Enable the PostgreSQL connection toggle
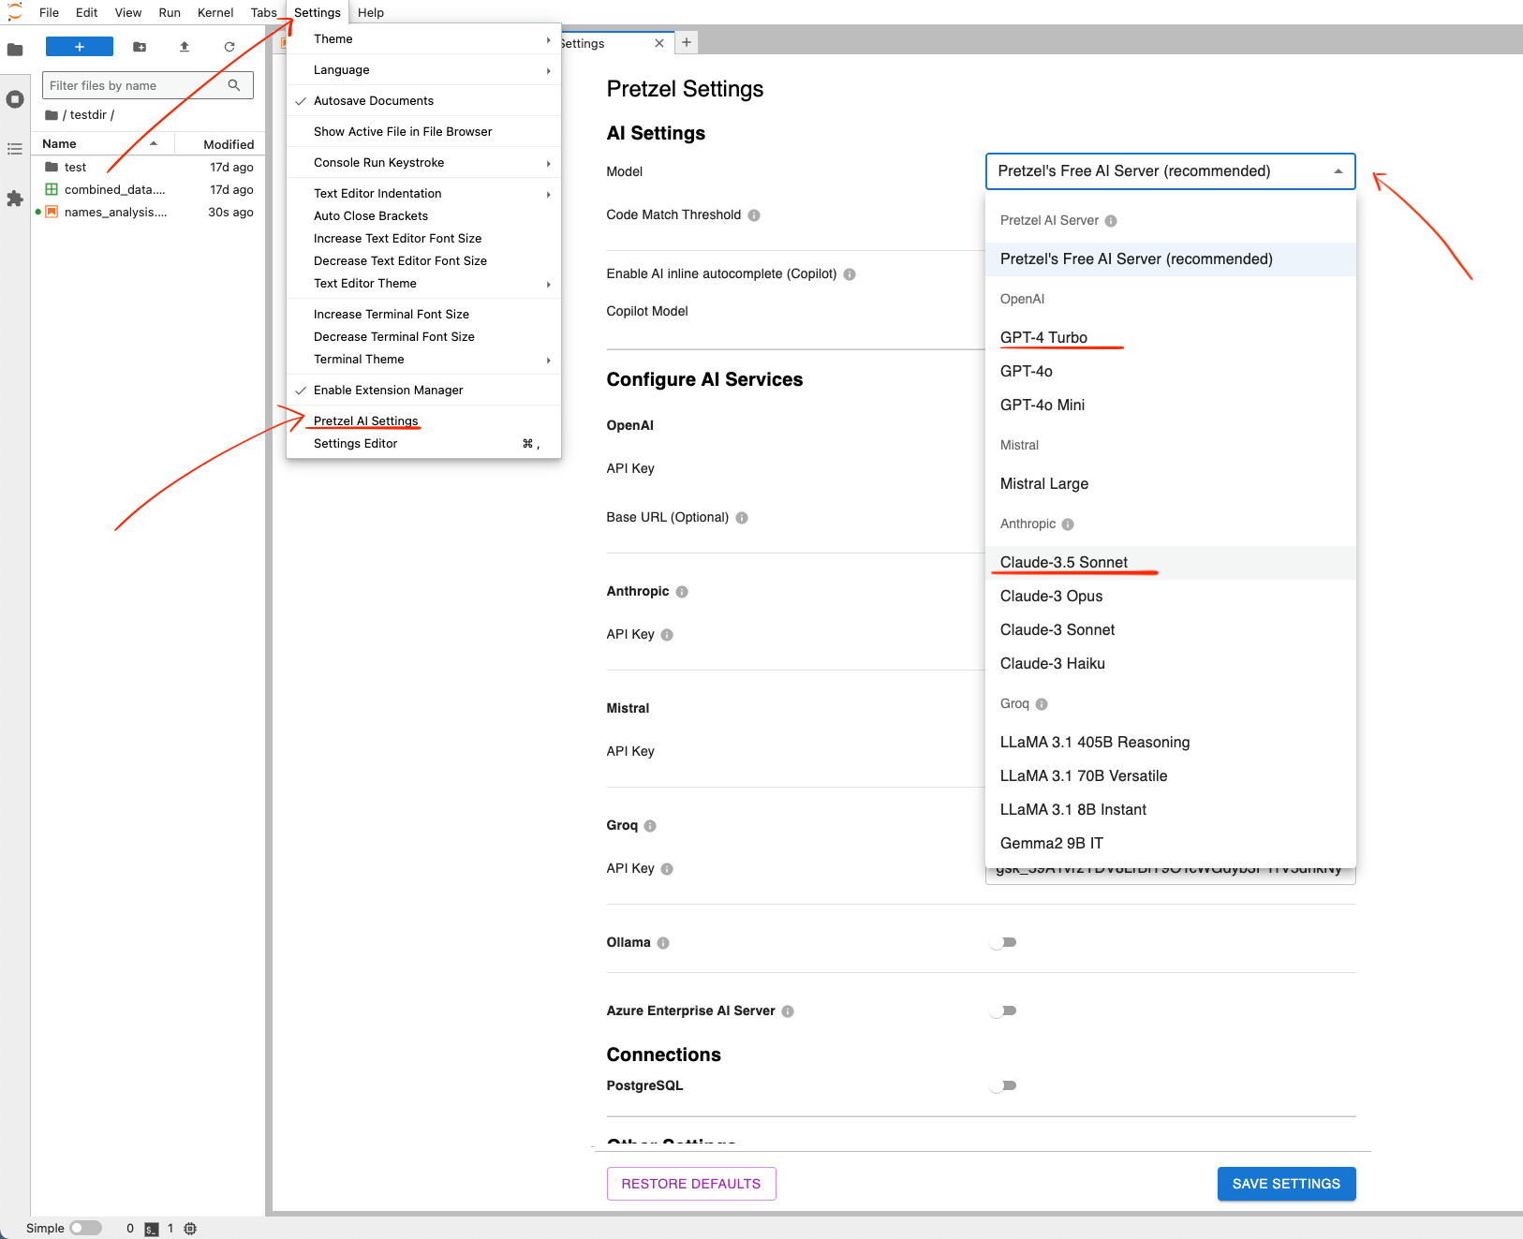The image size is (1523, 1239). [x=1003, y=1086]
